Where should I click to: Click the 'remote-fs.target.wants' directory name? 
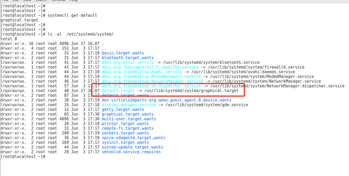[x=127, y=128]
